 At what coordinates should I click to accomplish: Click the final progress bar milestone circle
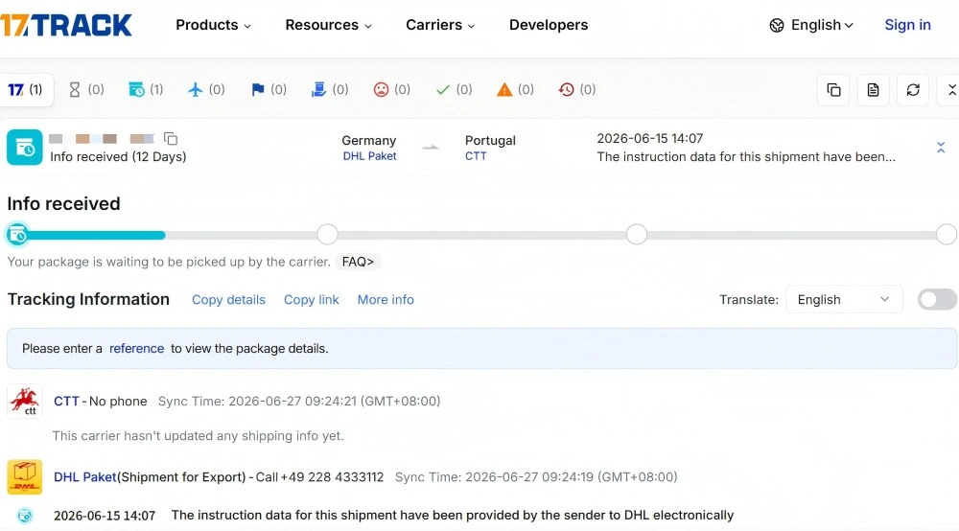pyautogui.click(x=947, y=235)
